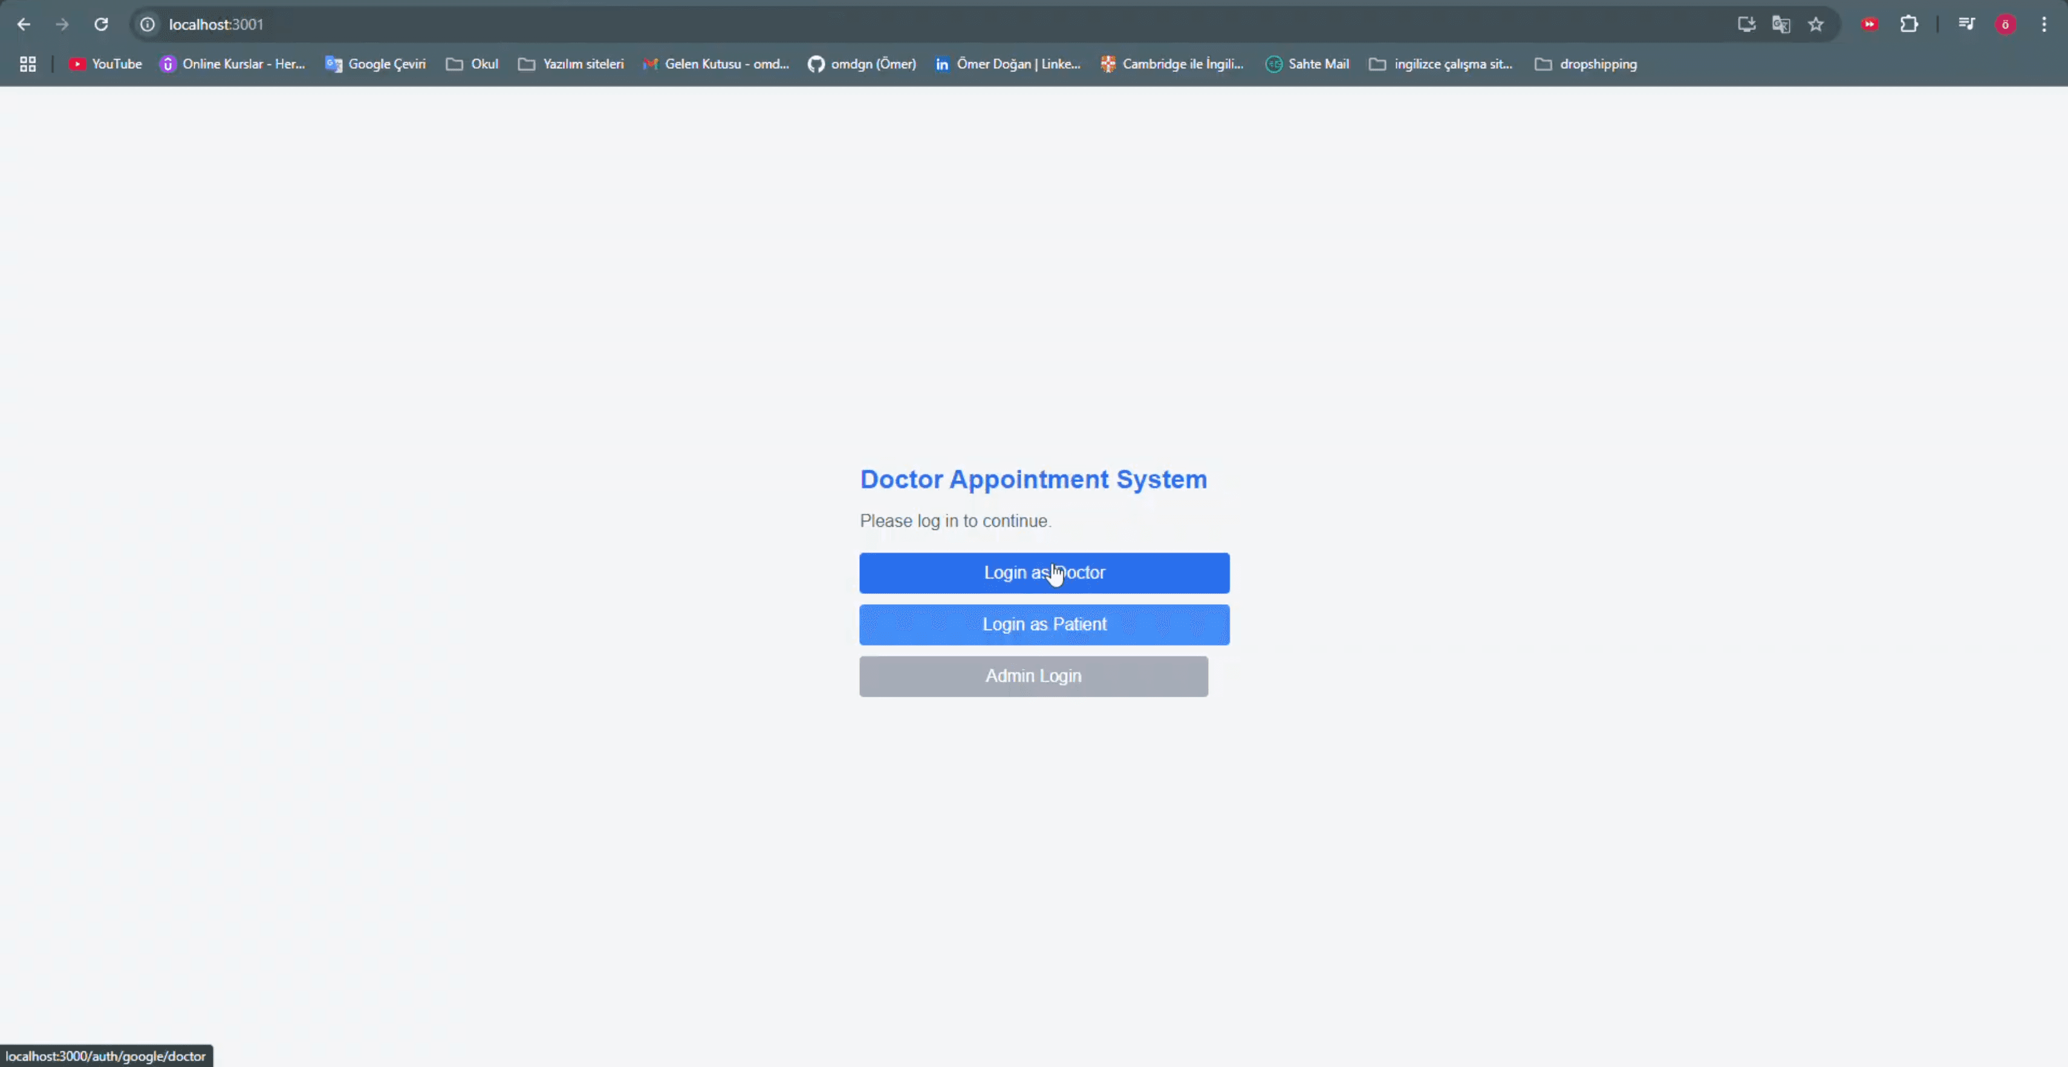Click the red YouTube extension icon
Screen dimensions: 2068x1067
1870,24
